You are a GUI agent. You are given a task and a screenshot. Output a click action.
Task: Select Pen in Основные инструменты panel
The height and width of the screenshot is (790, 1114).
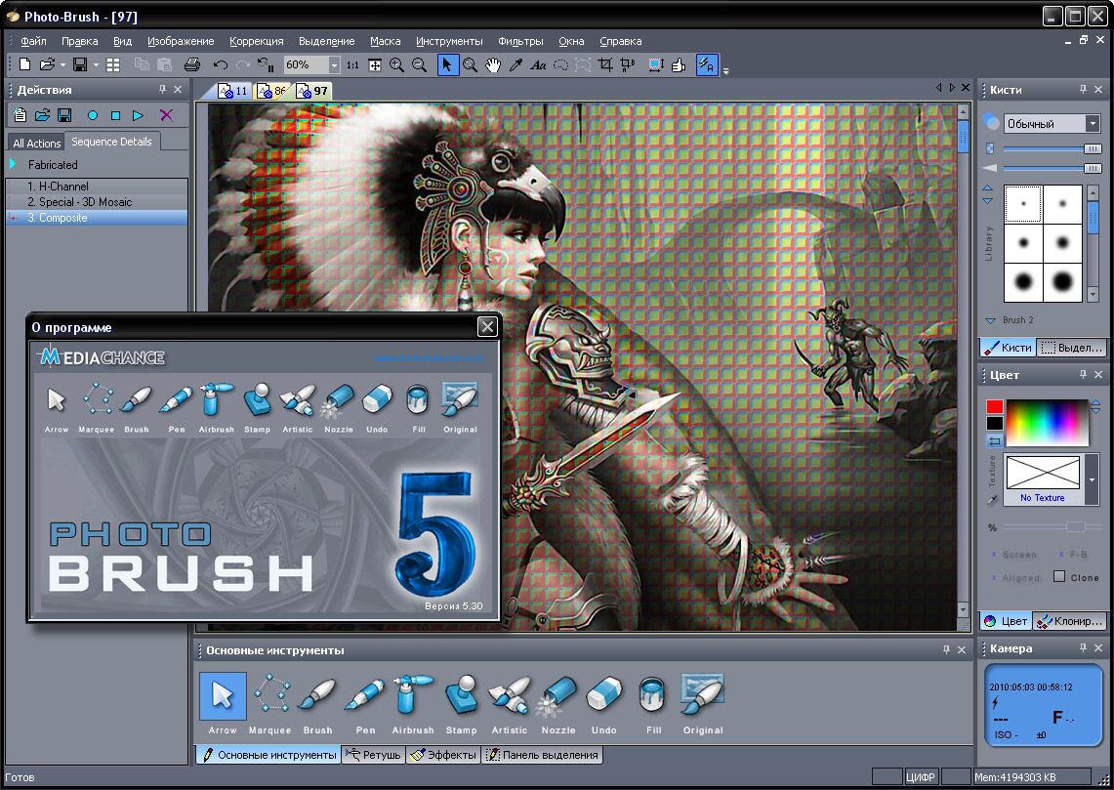pyautogui.click(x=365, y=703)
